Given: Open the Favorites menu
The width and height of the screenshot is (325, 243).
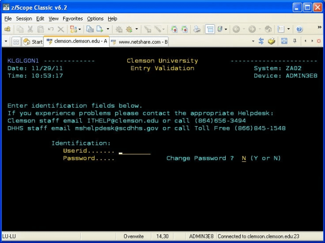Looking at the screenshot, I should coord(72,19).
